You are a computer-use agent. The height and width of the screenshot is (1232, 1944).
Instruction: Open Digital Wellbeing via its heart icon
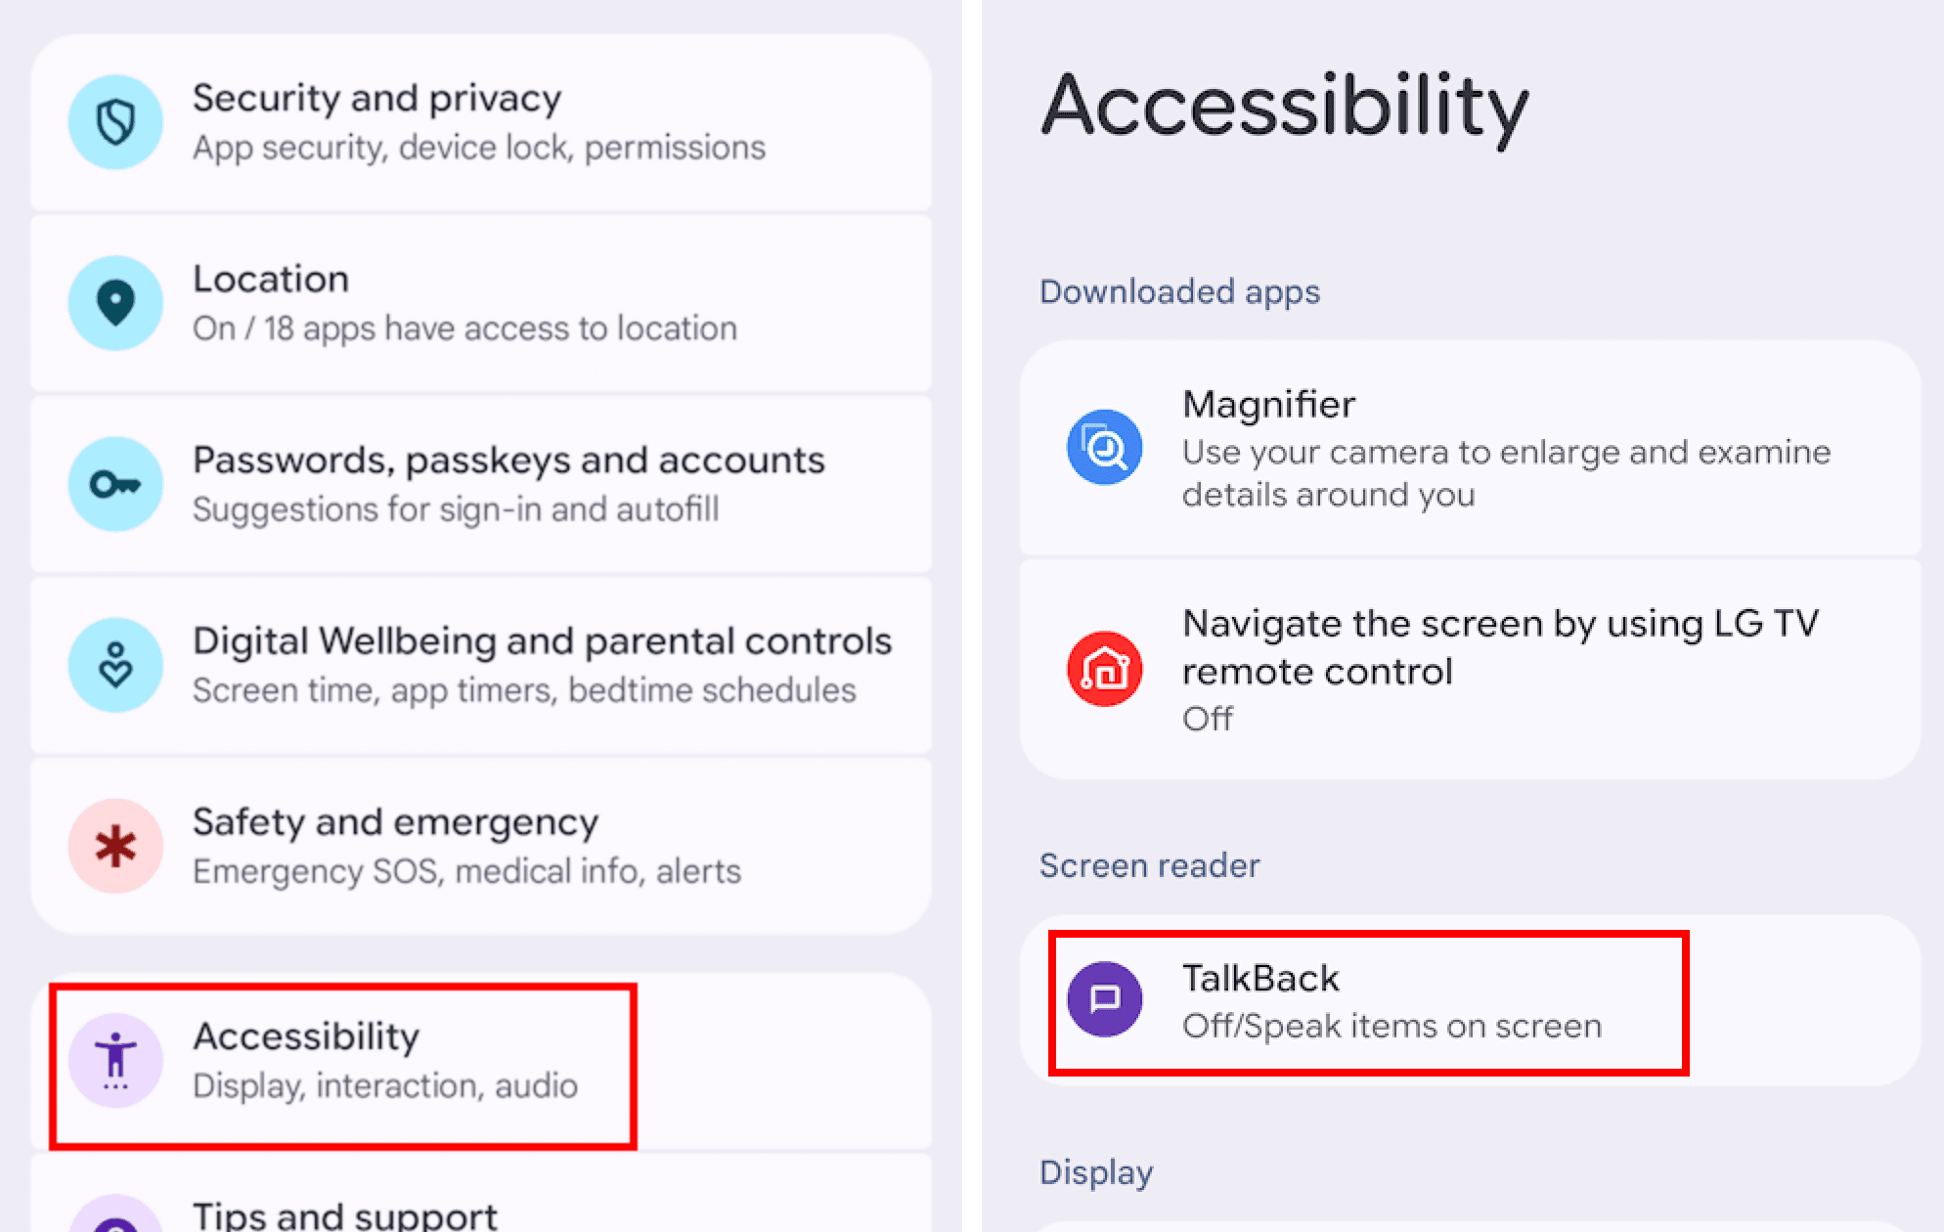pyautogui.click(x=115, y=664)
